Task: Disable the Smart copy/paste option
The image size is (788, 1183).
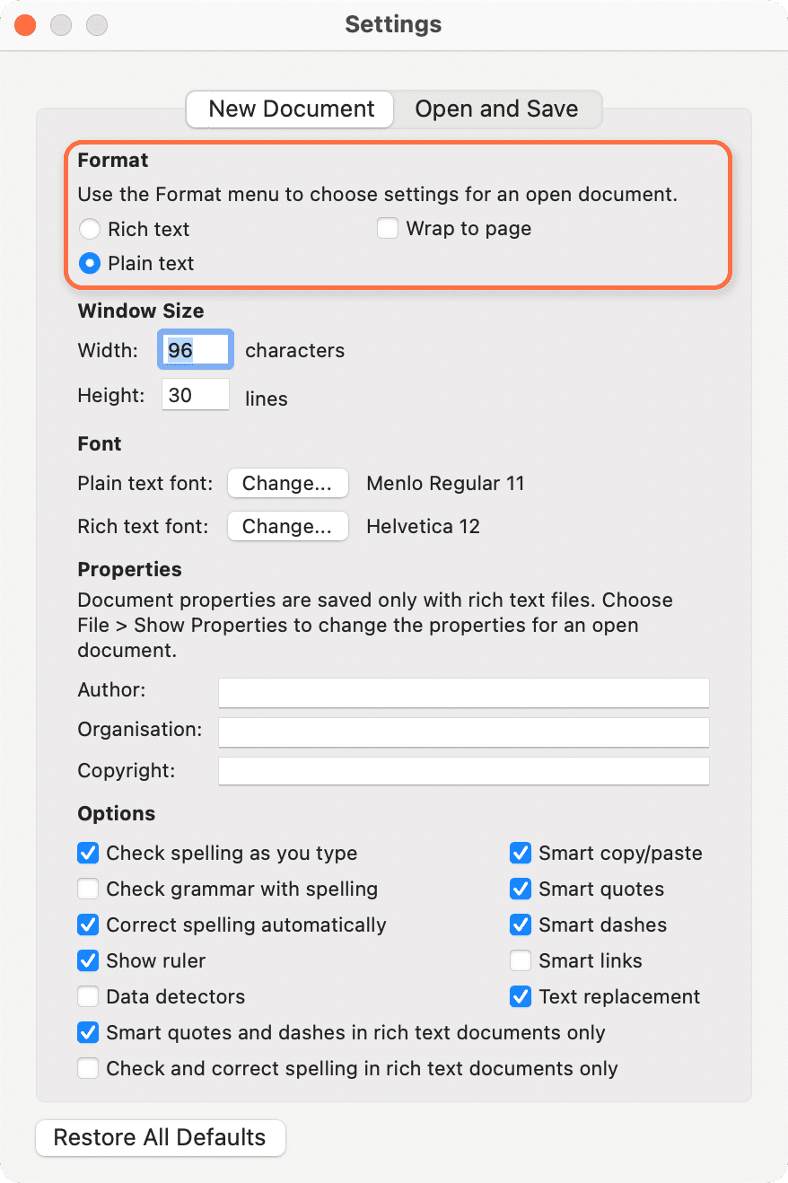Action: 521,853
